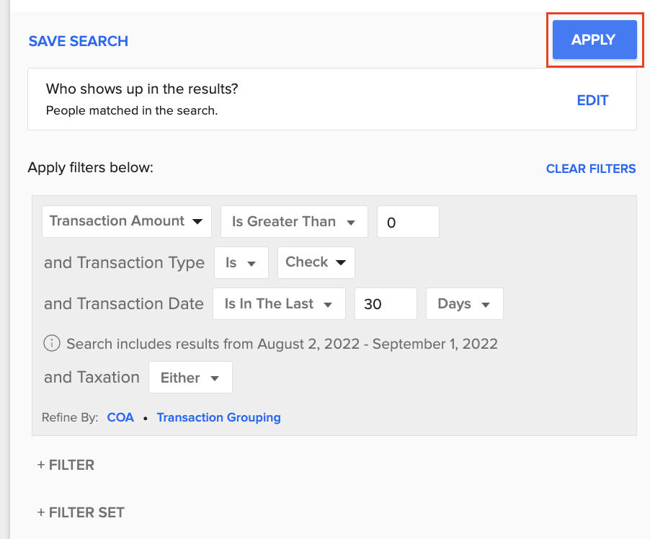
Task: Focus the 30 days number field
Action: pyautogui.click(x=386, y=303)
